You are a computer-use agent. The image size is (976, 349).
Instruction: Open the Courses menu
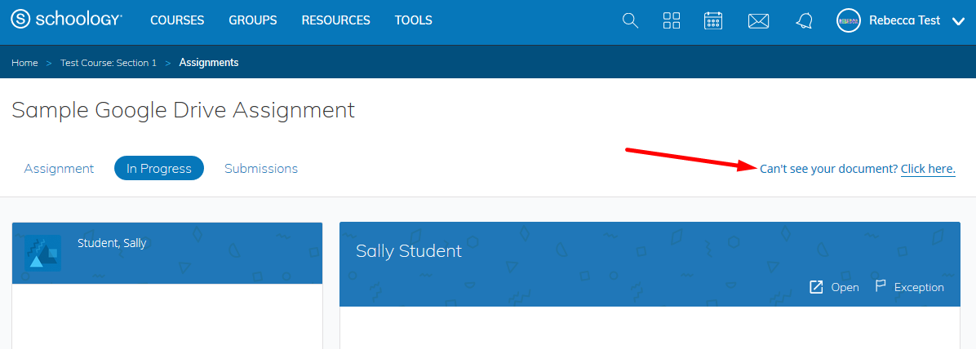(x=177, y=20)
